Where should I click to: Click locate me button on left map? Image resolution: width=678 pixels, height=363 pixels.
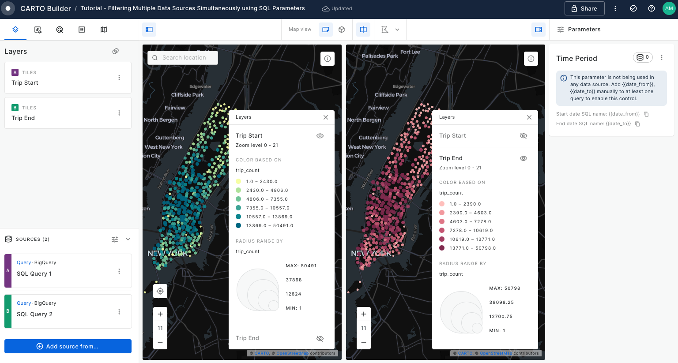pos(160,291)
